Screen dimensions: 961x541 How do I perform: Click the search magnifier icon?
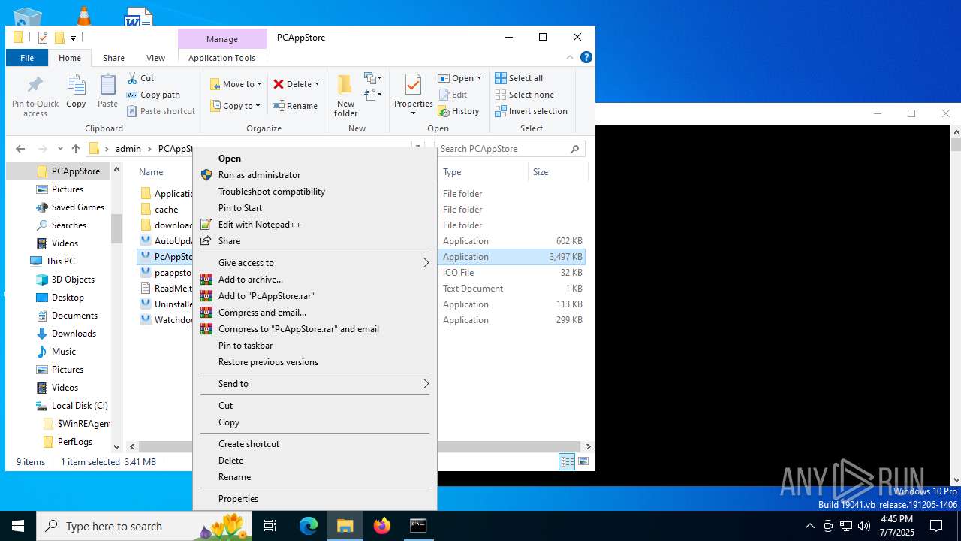575,149
